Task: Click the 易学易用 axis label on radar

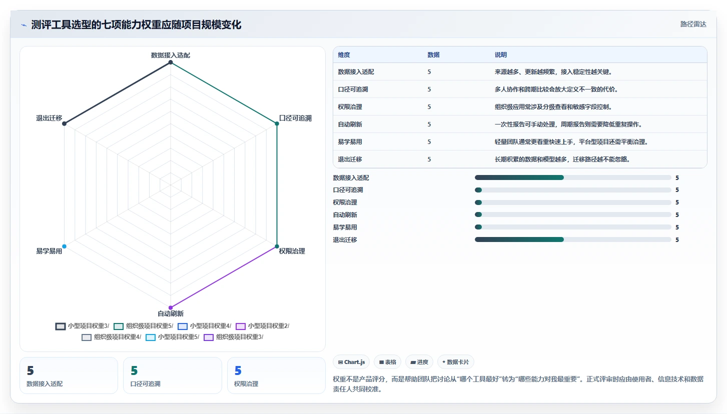Action: [49, 251]
